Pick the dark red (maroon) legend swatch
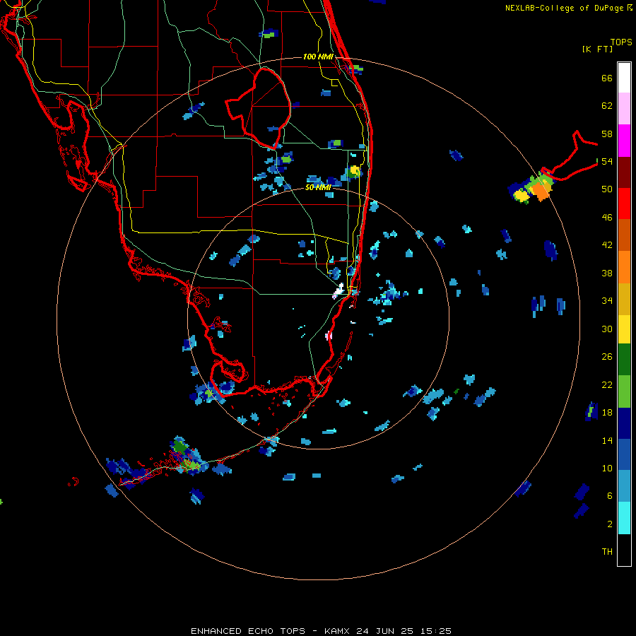 point(624,172)
